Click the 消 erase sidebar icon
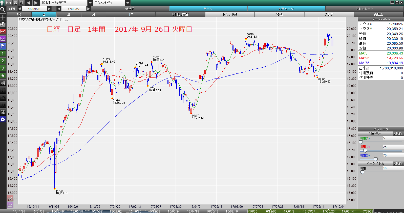Viewport: 404px width, 213px height. [x=3, y=83]
